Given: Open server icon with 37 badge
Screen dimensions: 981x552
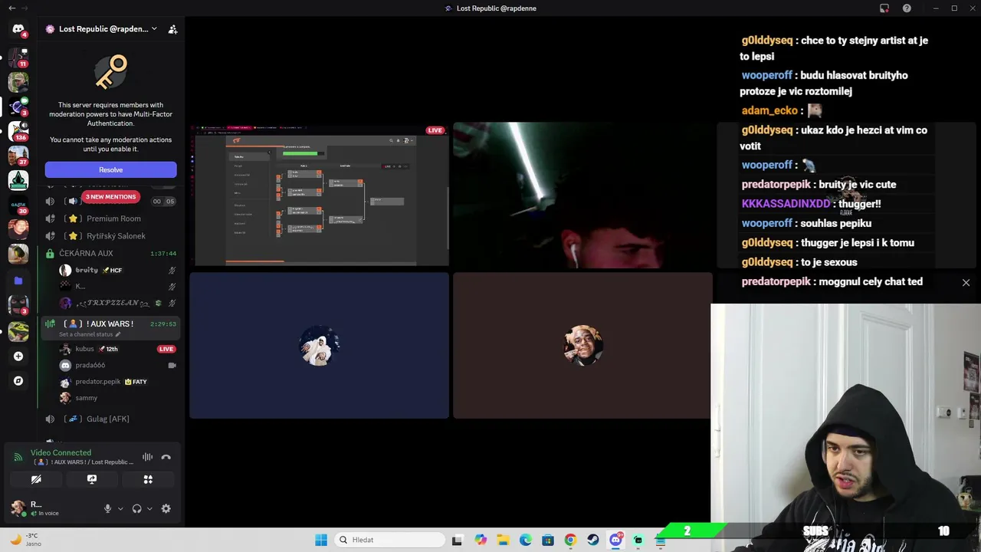Looking at the screenshot, I should 18,156.
